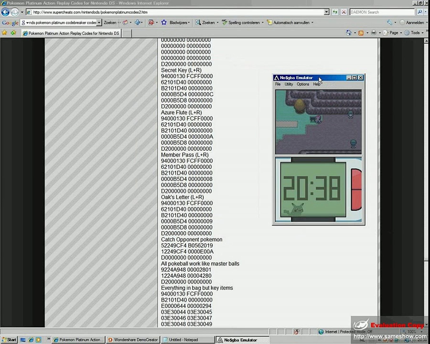Click the Spelling controleren button

(x=241, y=23)
